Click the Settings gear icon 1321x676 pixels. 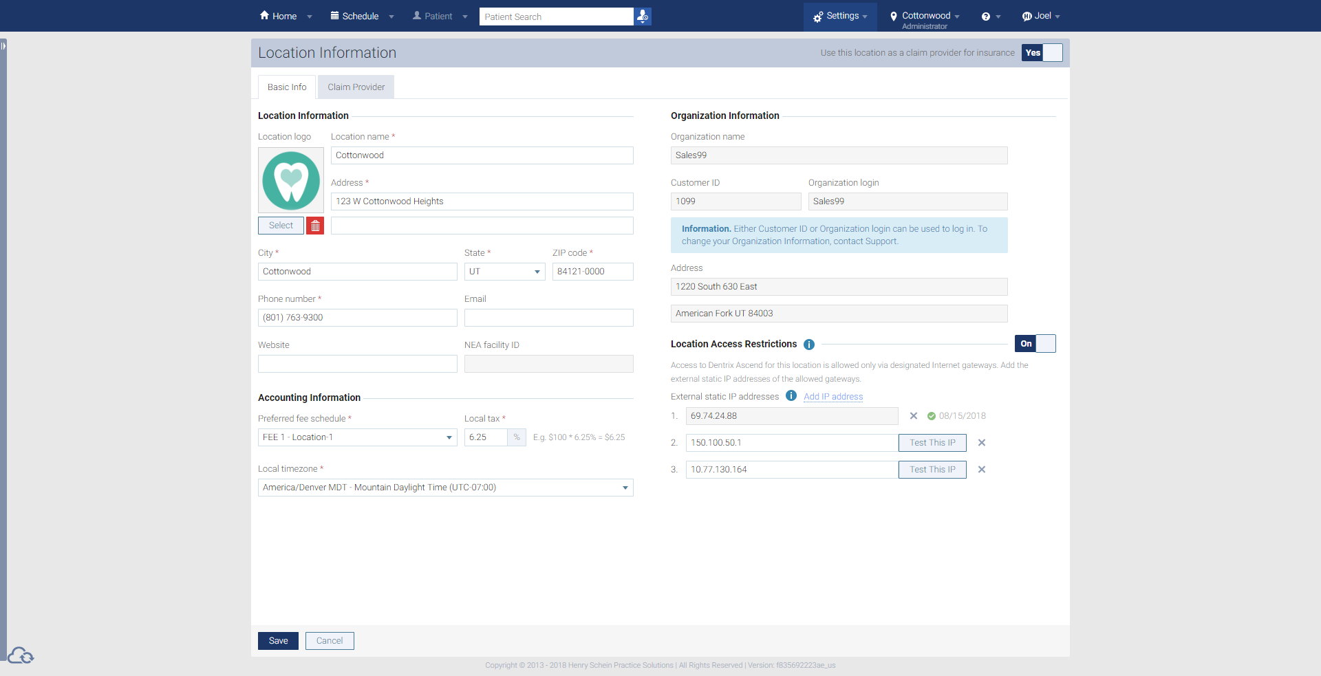tap(817, 16)
